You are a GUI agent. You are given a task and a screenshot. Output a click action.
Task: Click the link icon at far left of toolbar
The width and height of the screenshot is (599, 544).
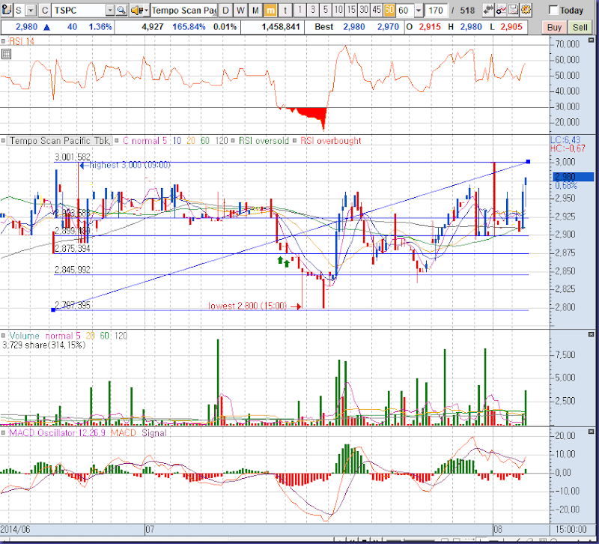click(x=7, y=10)
